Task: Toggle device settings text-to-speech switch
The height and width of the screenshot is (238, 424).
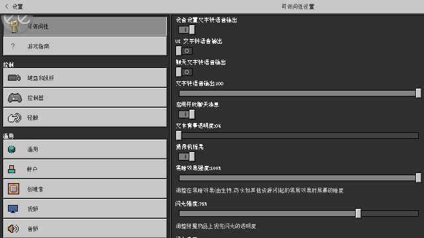Action: (187, 30)
